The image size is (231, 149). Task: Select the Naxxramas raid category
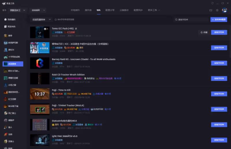(11, 43)
